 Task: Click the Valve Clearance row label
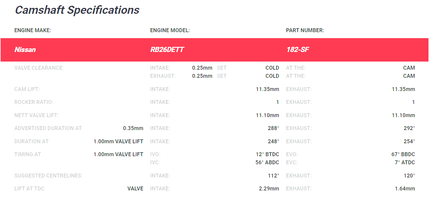pos(39,68)
